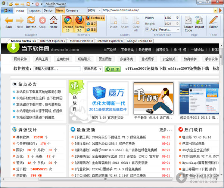Image resolution: width=224 pixels, height=188 pixels.
Task: Toggle the Auto browser size checkbox
Action: coord(147,30)
